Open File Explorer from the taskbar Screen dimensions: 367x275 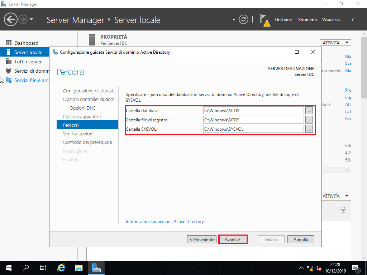click(78, 267)
